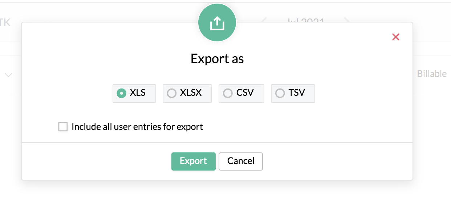Click the green Export button

(x=194, y=161)
